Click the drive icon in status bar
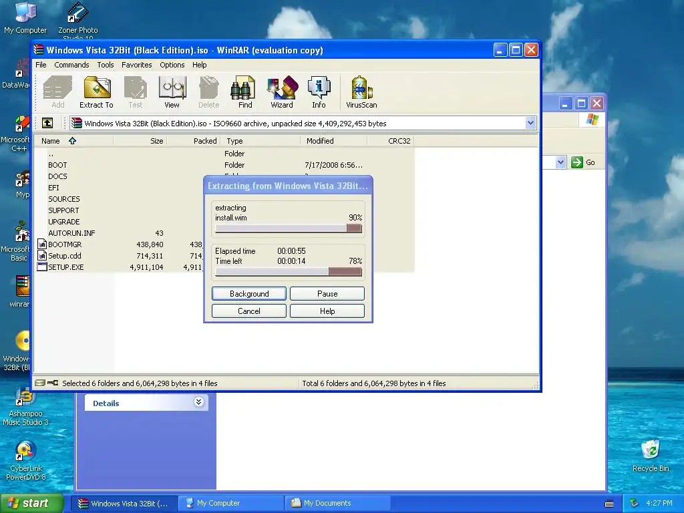 click(40, 383)
